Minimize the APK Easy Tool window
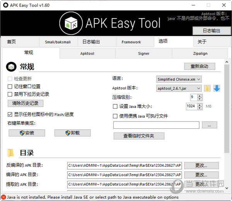Image resolution: width=232 pixels, height=201 pixels. point(193,5)
